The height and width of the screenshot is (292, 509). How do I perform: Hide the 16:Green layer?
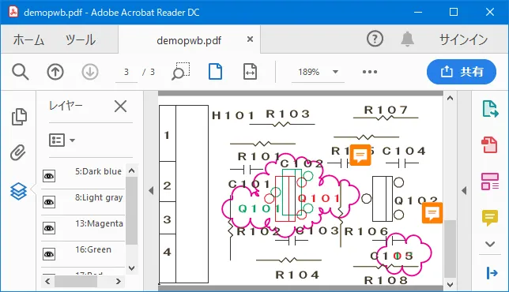pyautogui.click(x=49, y=254)
